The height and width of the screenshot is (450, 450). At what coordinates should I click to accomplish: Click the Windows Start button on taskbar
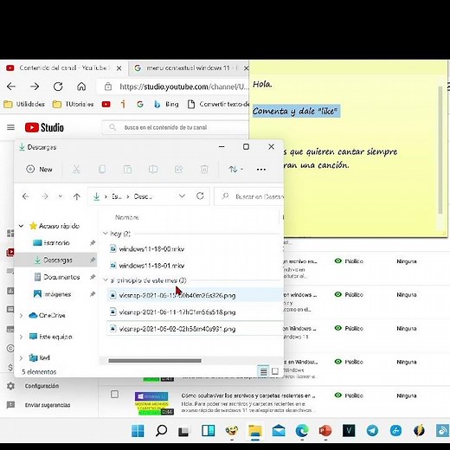point(138,431)
